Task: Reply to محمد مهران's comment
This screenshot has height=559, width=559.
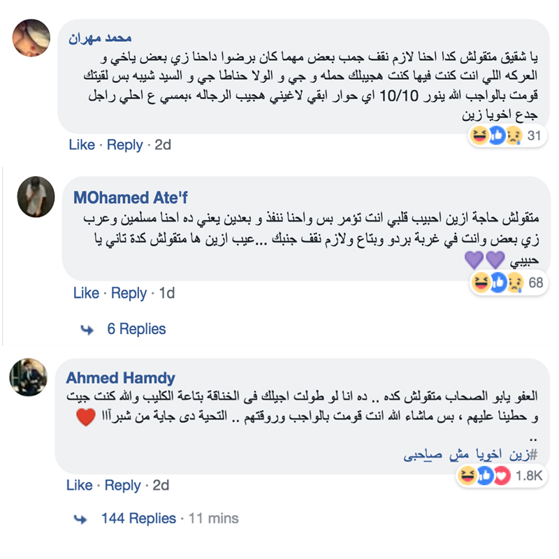Action: coord(125,145)
